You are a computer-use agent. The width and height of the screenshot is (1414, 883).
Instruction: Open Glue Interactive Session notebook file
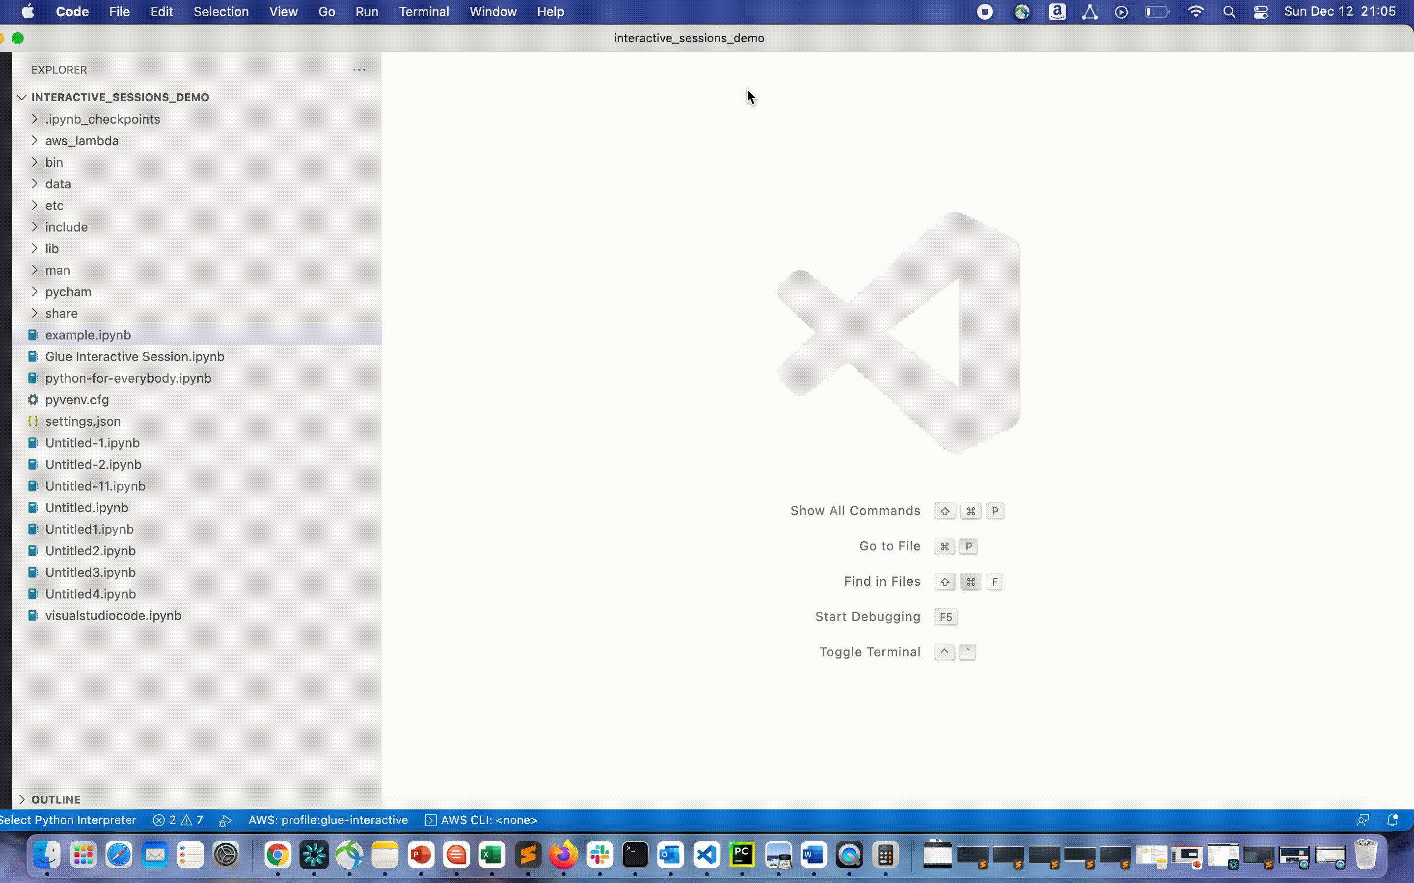click(135, 356)
